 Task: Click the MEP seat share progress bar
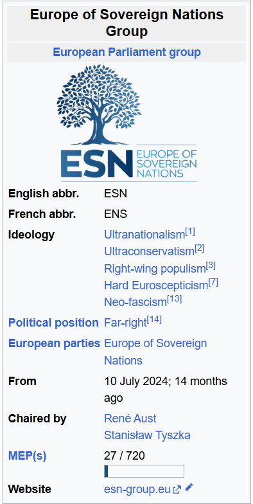point(144,471)
